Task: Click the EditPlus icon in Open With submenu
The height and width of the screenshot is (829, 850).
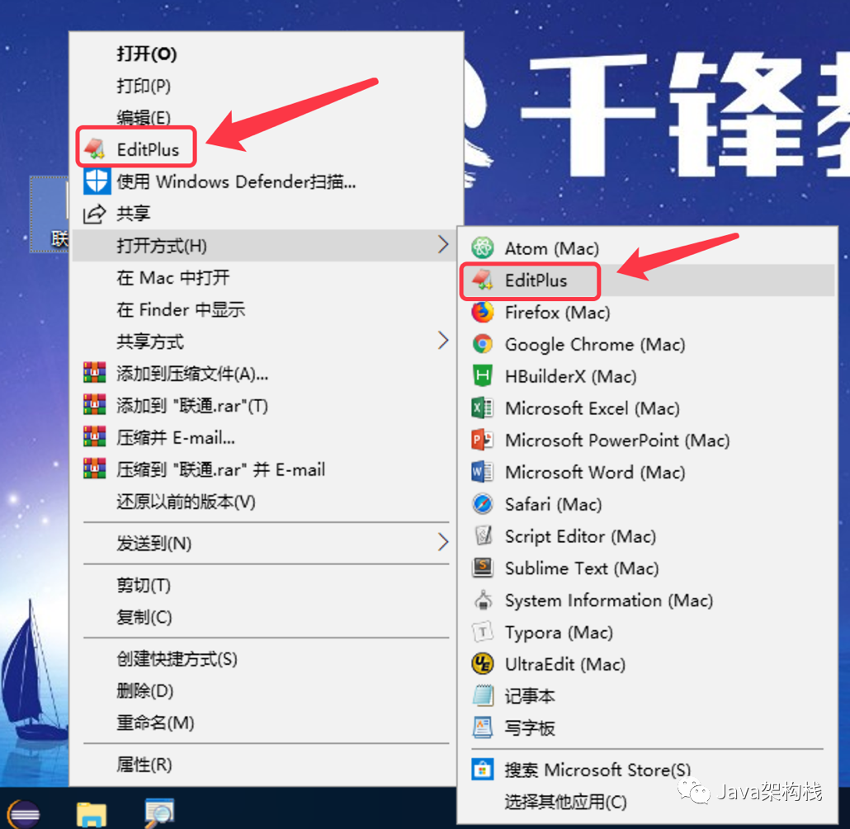Action: tap(482, 280)
